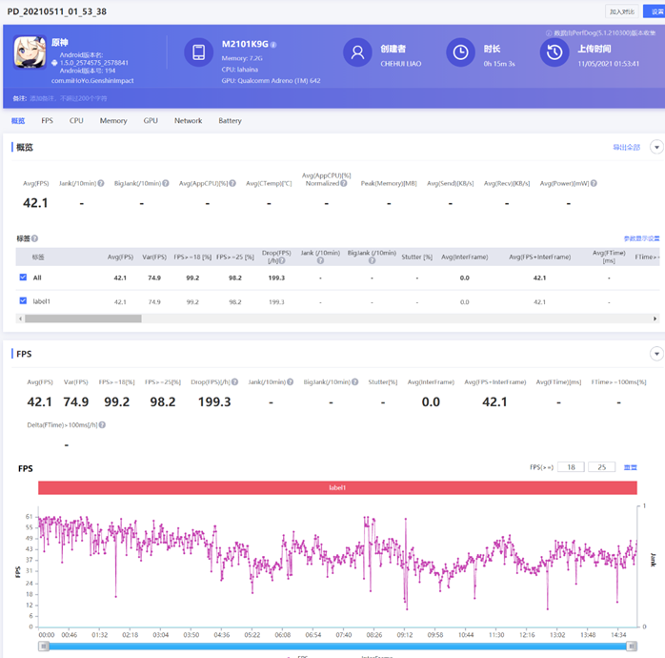Uncheck the label1 row checkbox
Screen dimensions: 665x658
click(x=24, y=301)
